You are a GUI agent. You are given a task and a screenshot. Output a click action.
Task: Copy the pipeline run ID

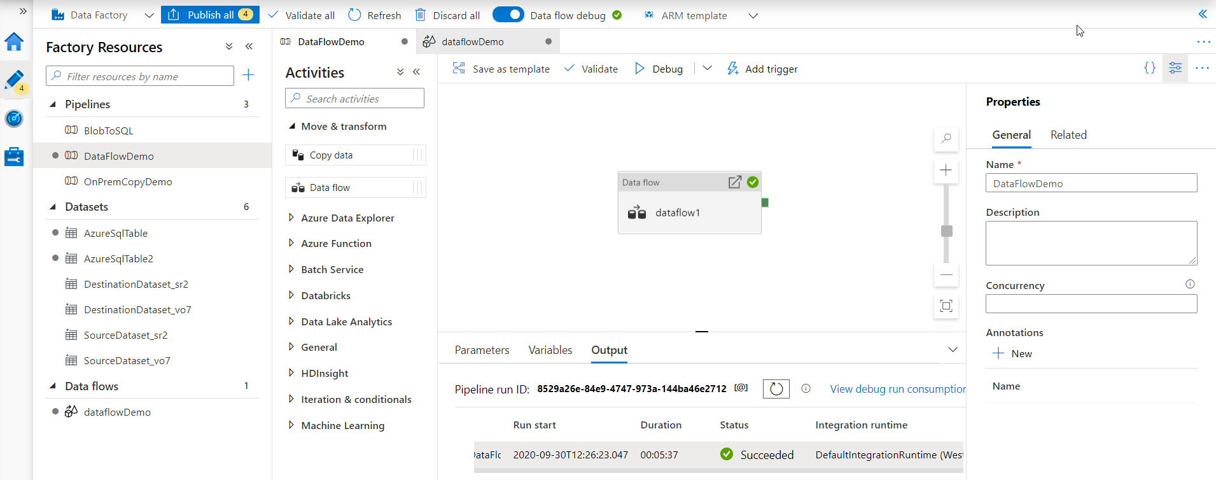741,388
